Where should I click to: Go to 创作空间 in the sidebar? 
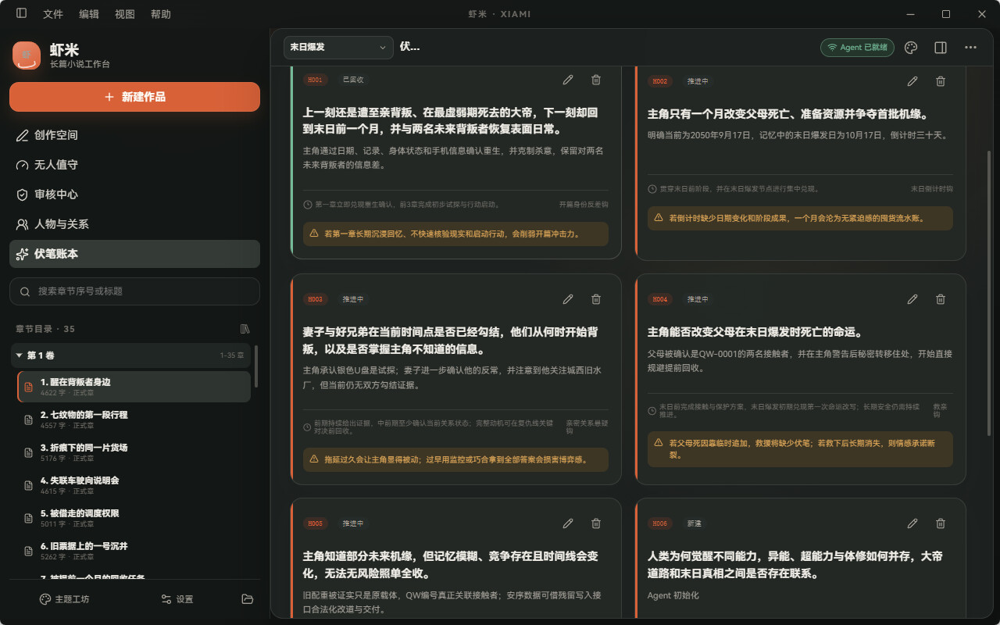pyautogui.click(x=134, y=135)
